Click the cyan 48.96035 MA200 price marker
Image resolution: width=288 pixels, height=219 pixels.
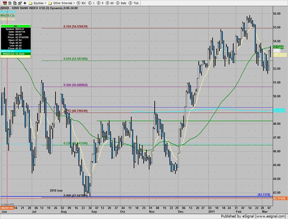coord(279,110)
